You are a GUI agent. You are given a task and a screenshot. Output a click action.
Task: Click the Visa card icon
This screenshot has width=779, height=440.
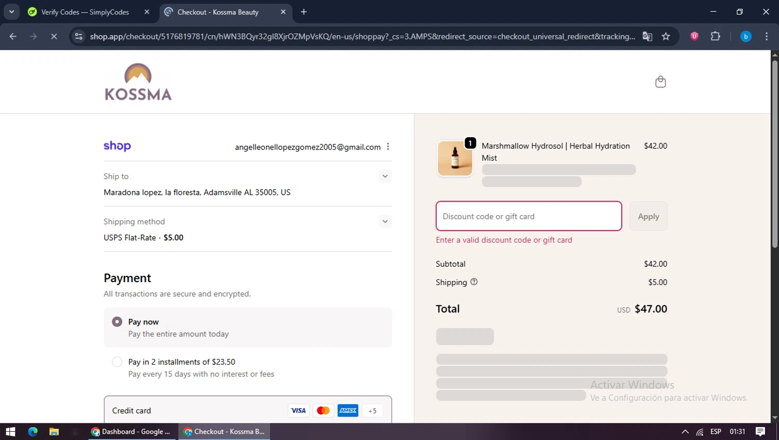(298, 410)
